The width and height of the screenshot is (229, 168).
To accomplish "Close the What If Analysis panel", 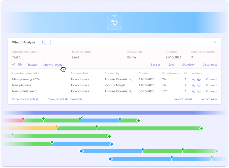I will click(x=215, y=42).
